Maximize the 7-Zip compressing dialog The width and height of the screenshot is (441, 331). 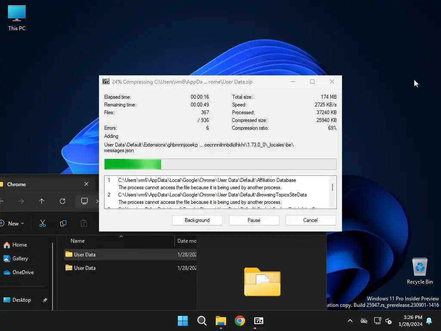pos(312,81)
